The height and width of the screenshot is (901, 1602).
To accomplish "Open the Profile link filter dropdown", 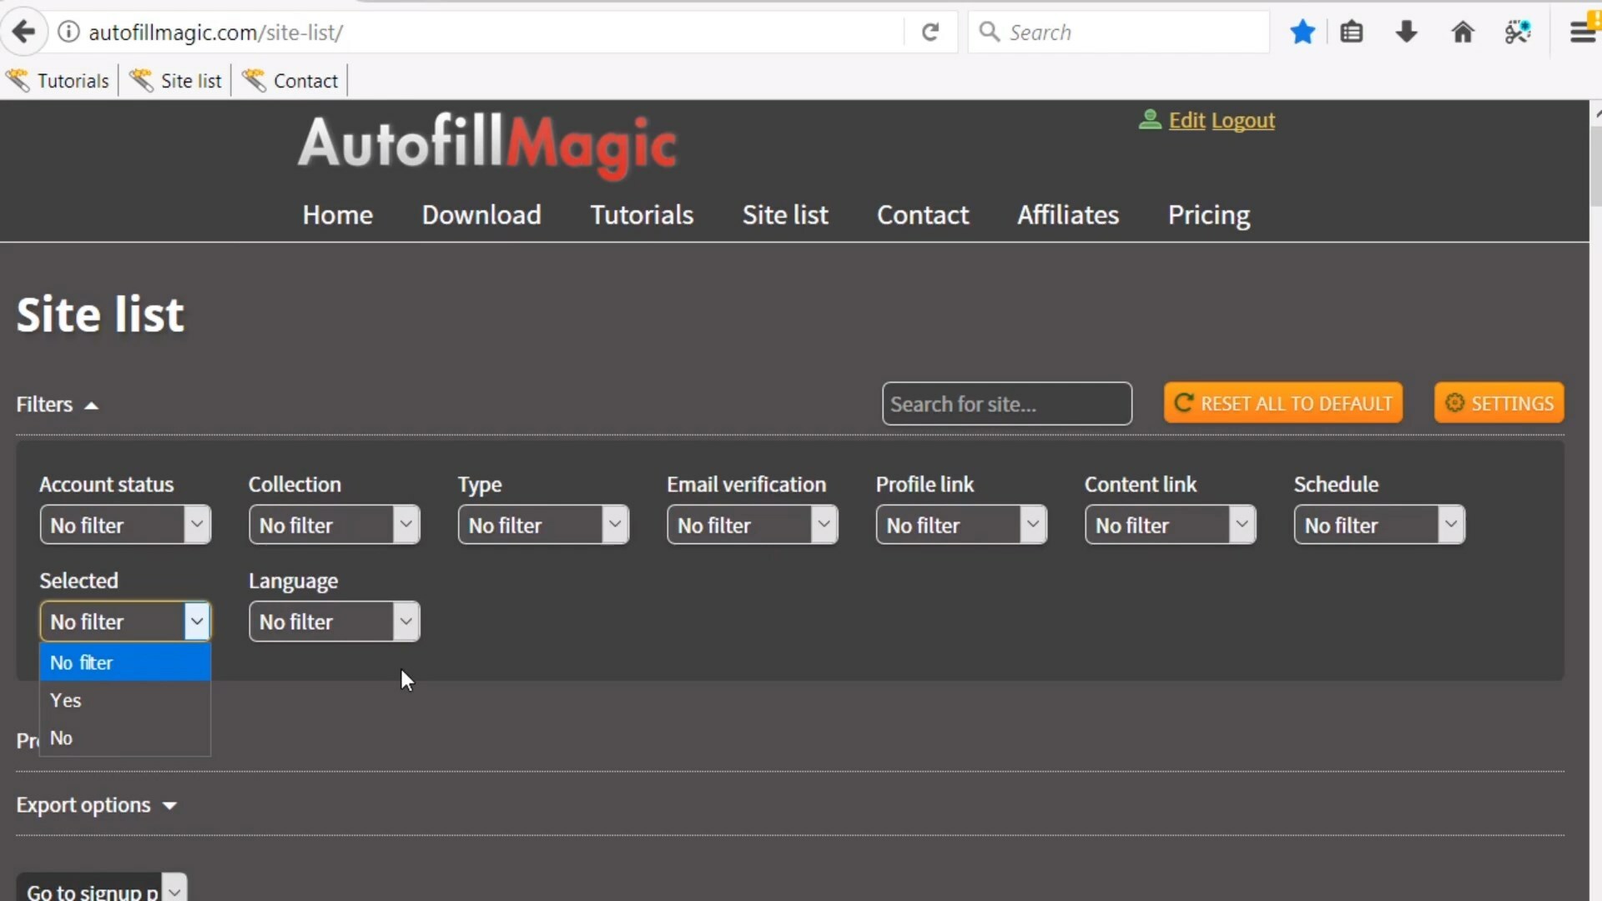I will click(x=961, y=525).
